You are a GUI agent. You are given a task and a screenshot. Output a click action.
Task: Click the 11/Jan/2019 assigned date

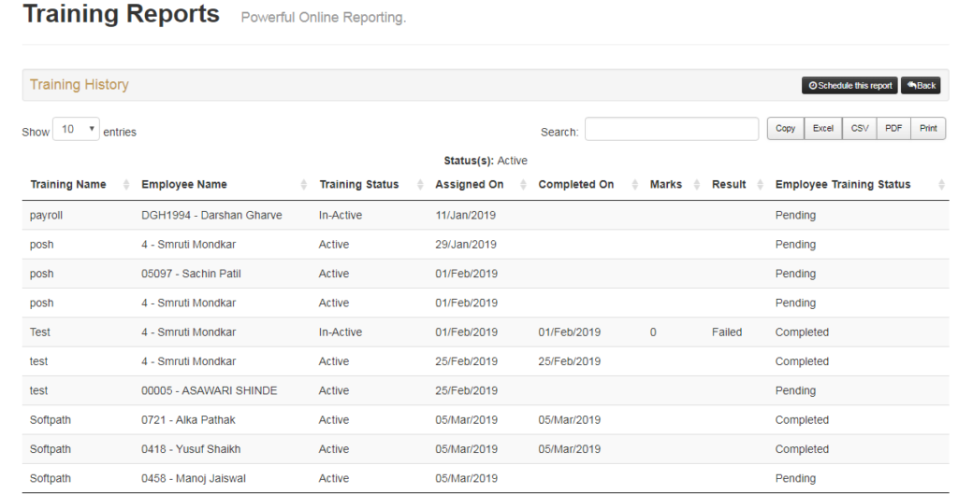click(x=465, y=216)
